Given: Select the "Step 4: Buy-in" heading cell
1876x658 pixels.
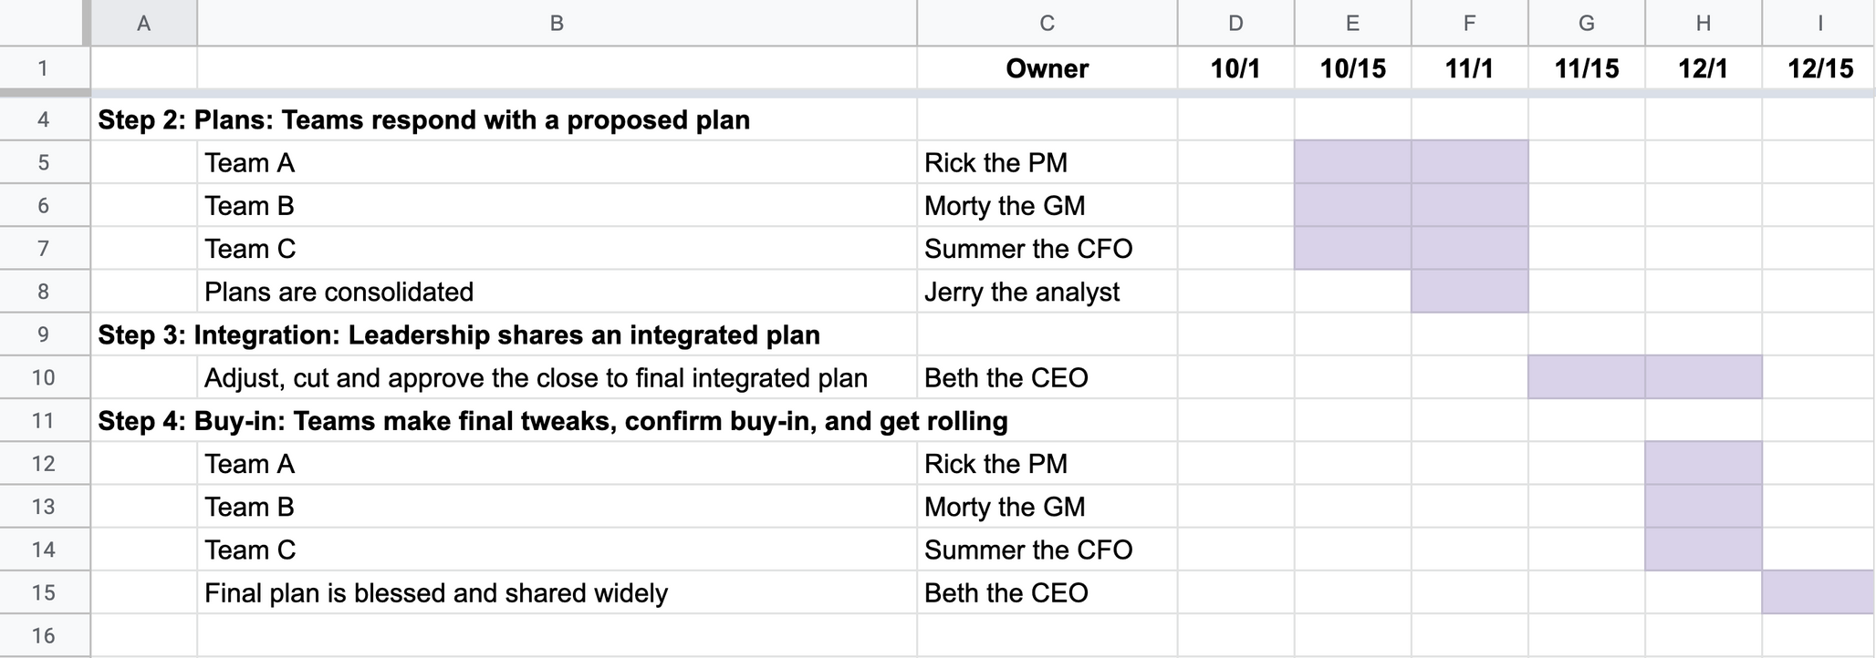Looking at the screenshot, I should tap(553, 421).
